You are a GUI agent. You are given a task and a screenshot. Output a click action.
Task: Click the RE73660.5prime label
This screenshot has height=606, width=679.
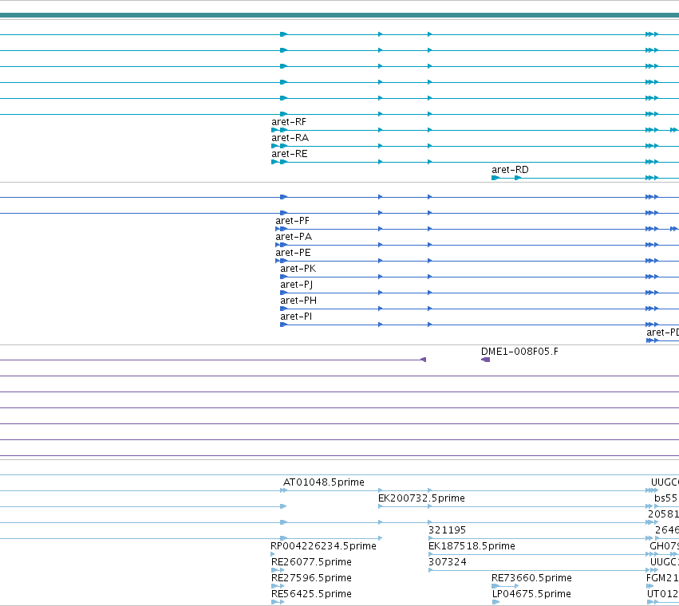tap(531, 578)
